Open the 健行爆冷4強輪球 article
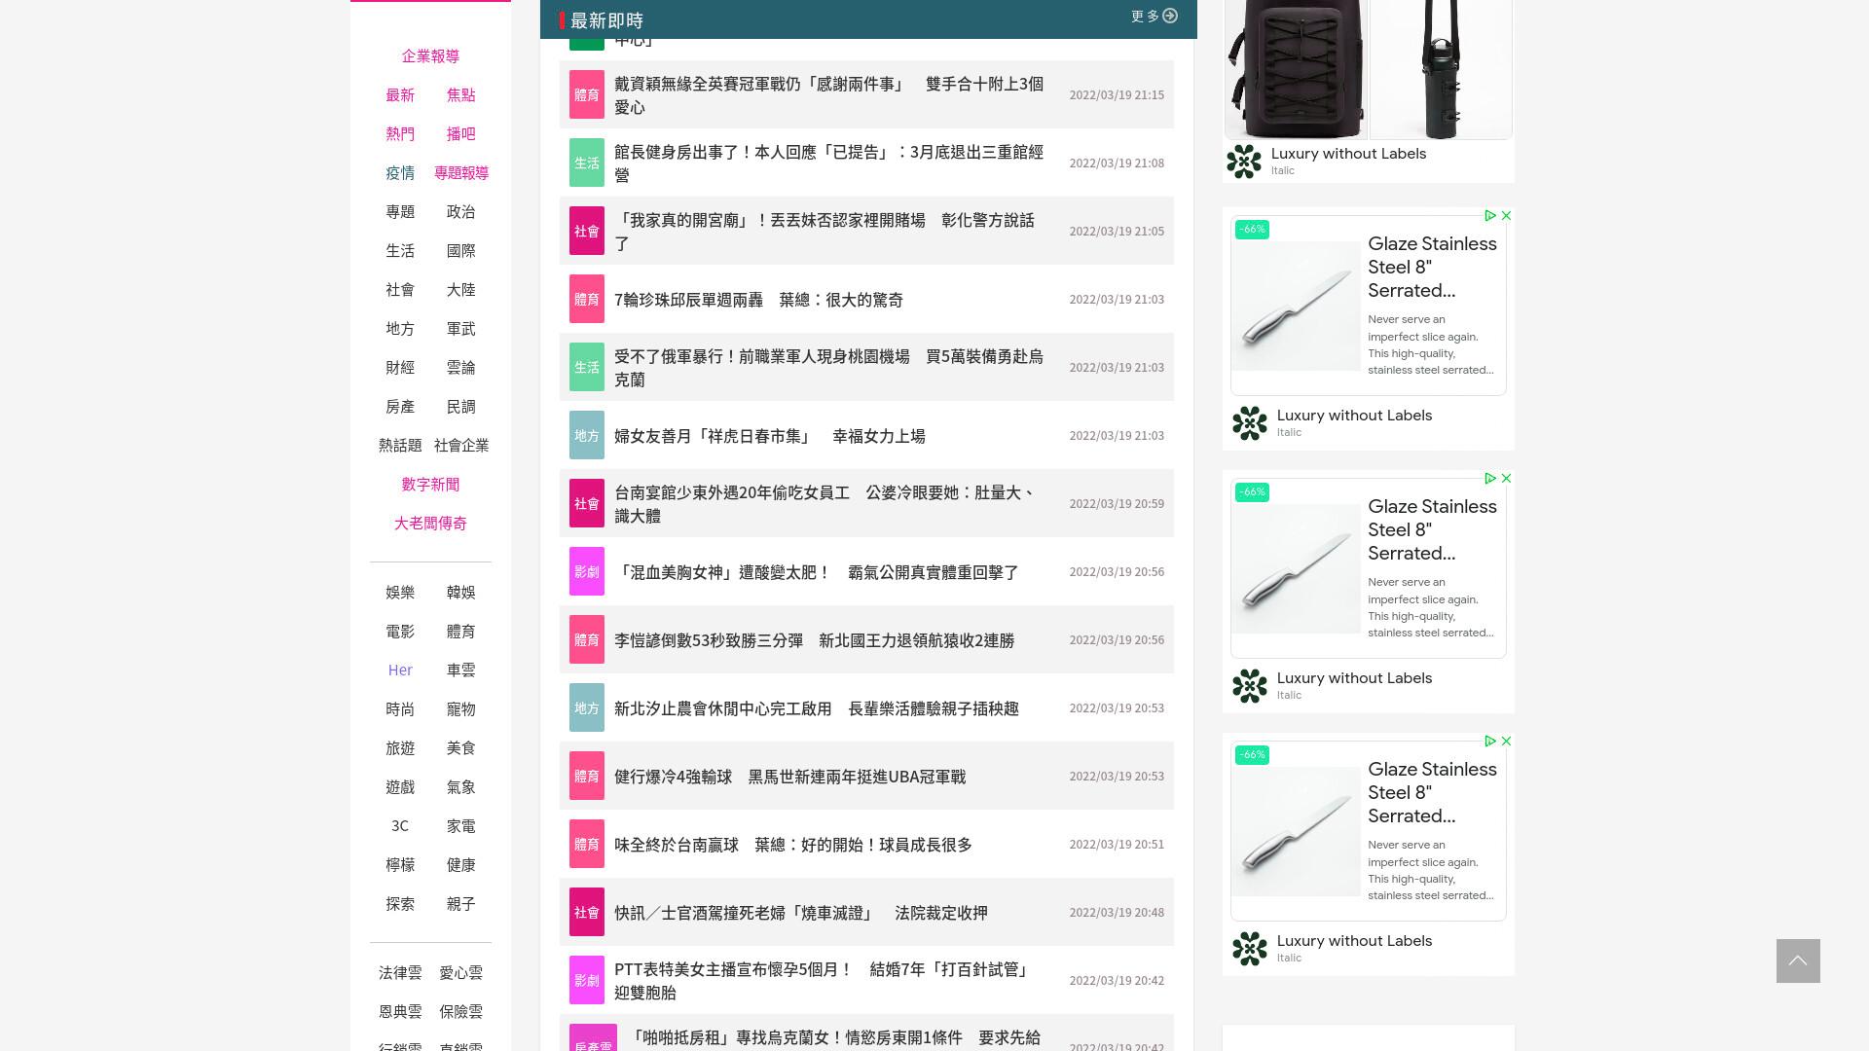This screenshot has height=1051, width=1869. (789, 777)
